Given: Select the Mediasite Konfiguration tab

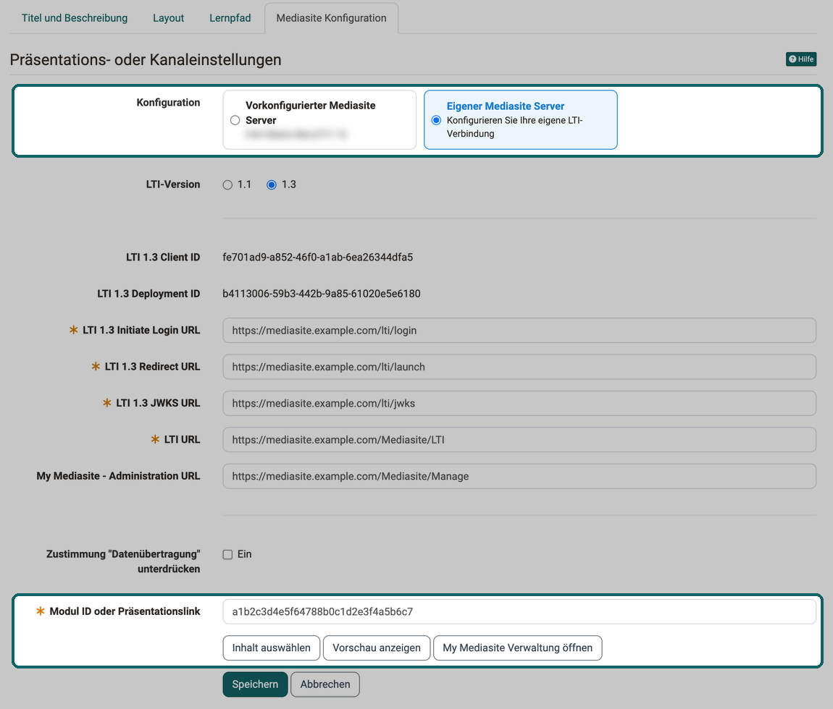Looking at the screenshot, I should tap(332, 18).
